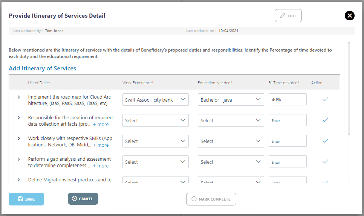Open the Bachelor - java education dropdown

[x=231, y=100]
